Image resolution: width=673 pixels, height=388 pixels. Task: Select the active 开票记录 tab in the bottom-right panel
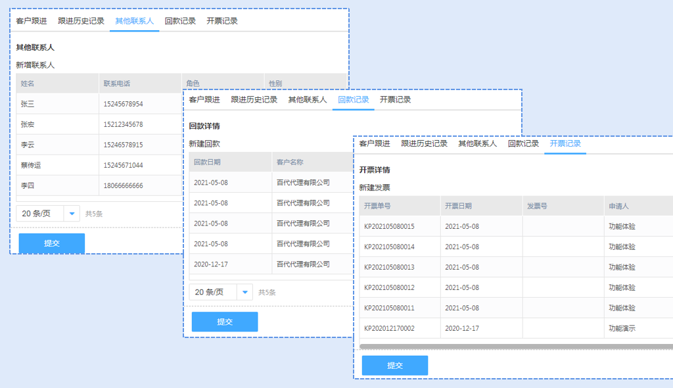pos(565,143)
